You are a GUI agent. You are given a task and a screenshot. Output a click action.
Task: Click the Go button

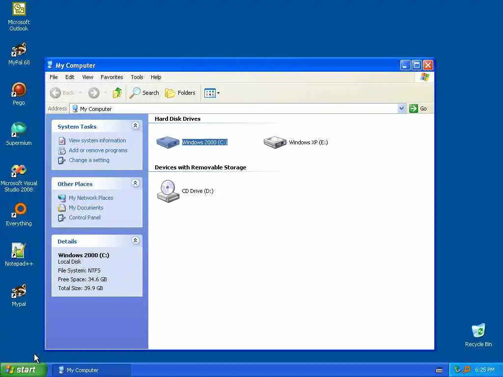click(x=418, y=108)
